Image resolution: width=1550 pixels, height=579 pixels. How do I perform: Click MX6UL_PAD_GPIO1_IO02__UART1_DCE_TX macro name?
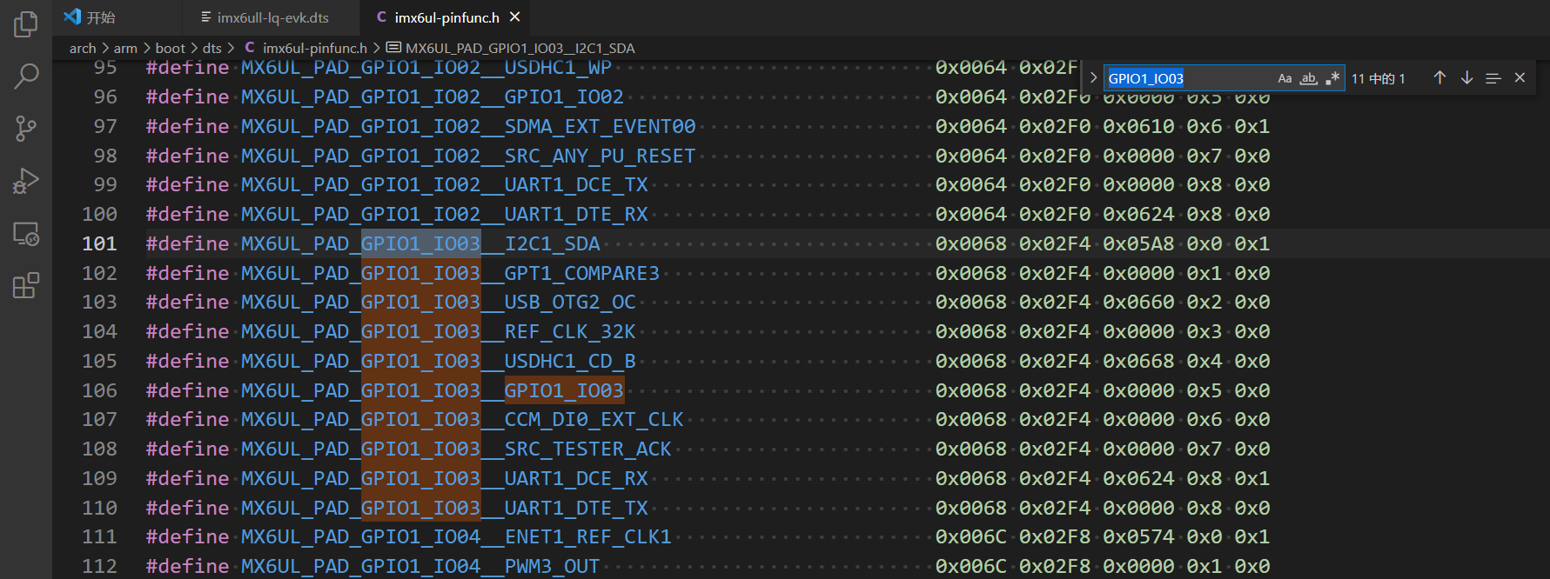coord(445,184)
